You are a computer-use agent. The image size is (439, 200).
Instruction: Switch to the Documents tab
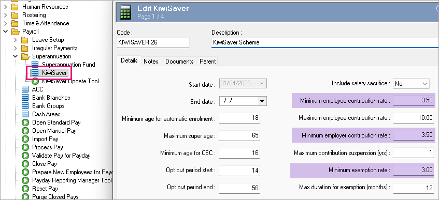coord(179,61)
